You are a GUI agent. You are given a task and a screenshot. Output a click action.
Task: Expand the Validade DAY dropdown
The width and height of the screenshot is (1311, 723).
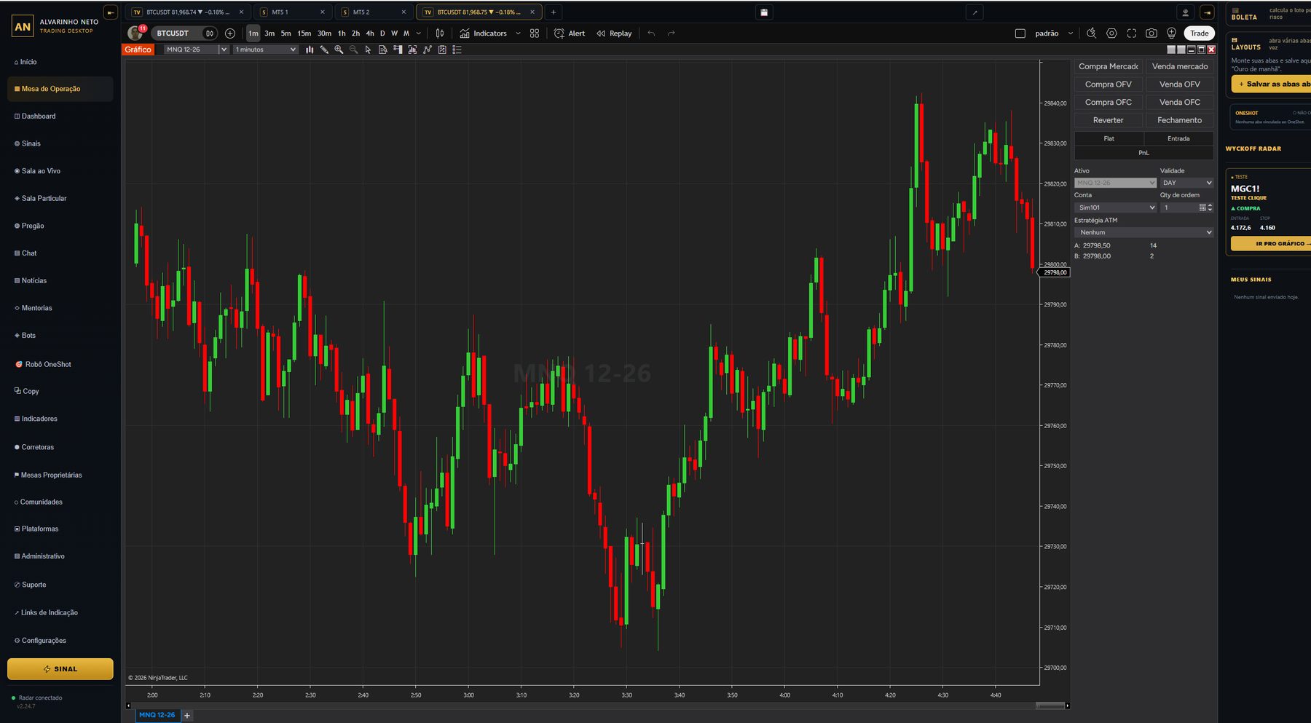(1186, 183)
